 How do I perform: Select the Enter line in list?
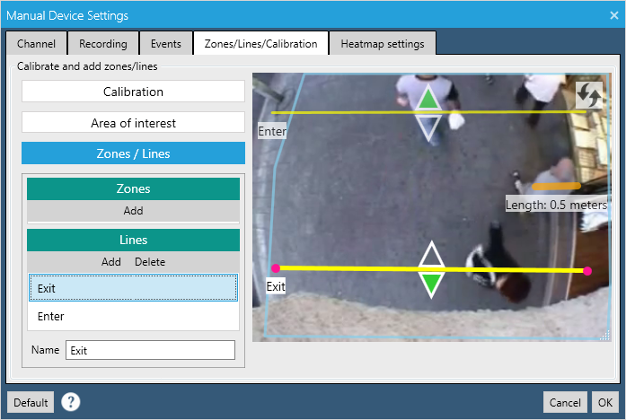pyautogui.click(x=133, y=316)
